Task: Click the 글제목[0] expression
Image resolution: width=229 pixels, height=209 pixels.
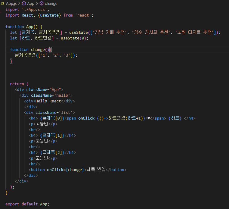Action: pos(52,118)
